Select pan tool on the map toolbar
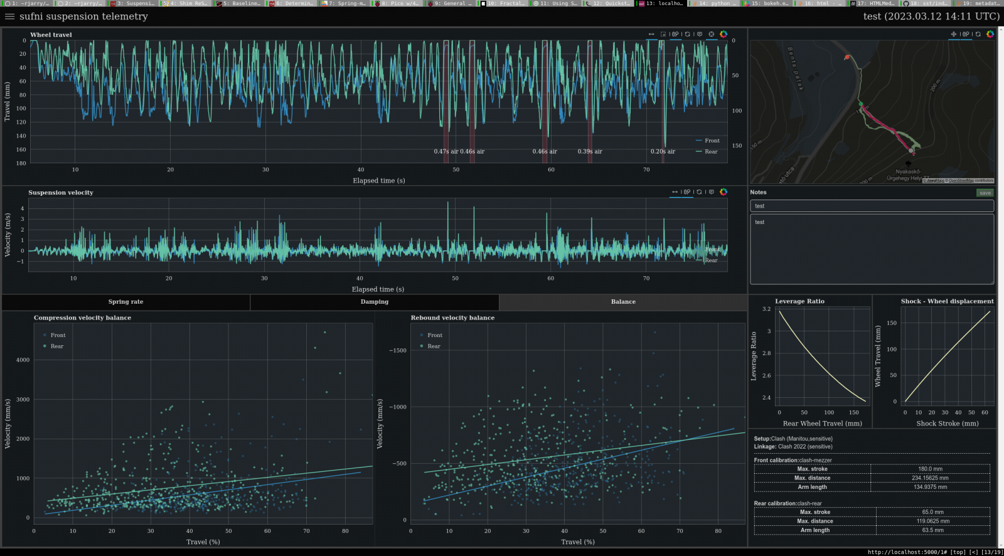 (x=954, y=35)
